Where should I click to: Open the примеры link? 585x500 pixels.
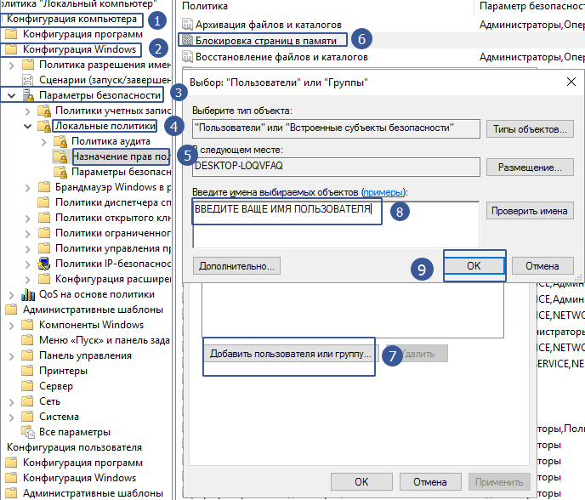383,192
